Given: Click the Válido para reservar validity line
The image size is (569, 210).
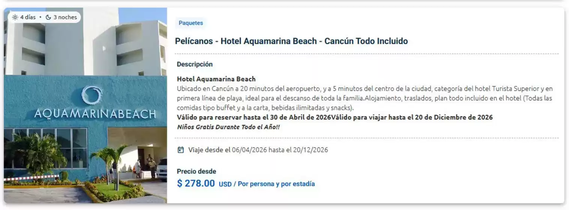Looking at the screenshot, I should [x=334, y=117].
